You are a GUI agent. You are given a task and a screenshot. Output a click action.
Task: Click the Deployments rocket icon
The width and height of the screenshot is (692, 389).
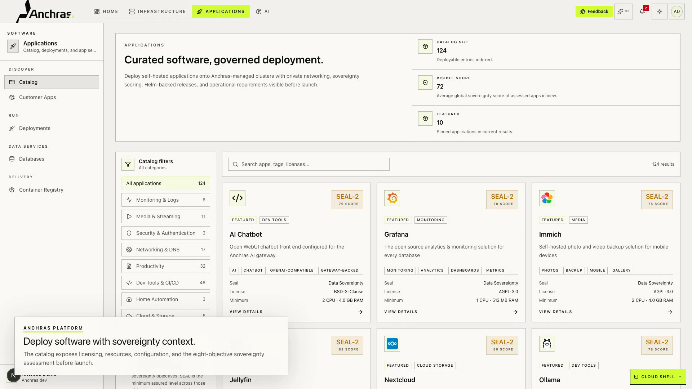tap(12, 128)
